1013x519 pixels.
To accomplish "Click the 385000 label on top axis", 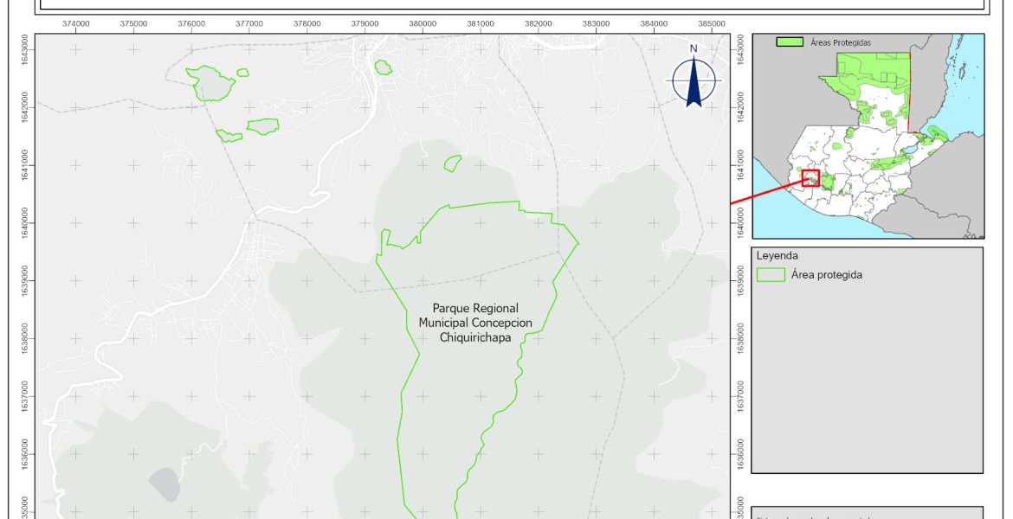I will click(x=711, y=23).
